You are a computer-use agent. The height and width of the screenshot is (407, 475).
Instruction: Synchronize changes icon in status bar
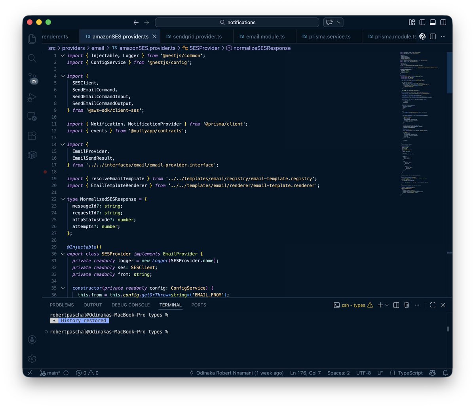(66, 373)
